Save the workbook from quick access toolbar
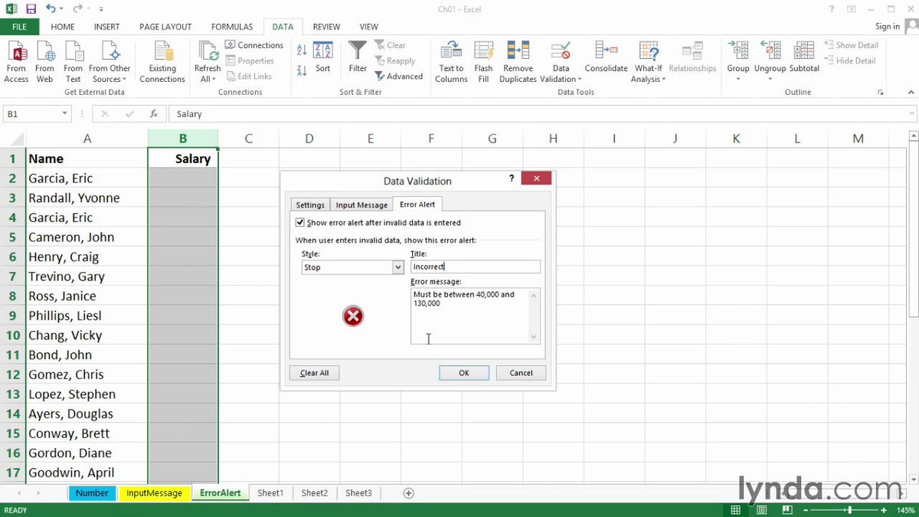This screenshot has height=517, width=919. [x=31, y=9]
